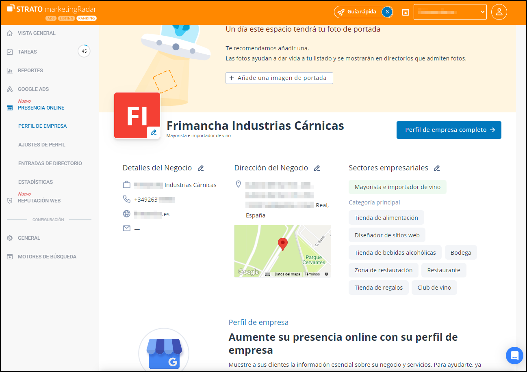Viewport: 527px width, 372px height.
Task: Open the Google Ads section icon
Action: [x=9, y=89]
